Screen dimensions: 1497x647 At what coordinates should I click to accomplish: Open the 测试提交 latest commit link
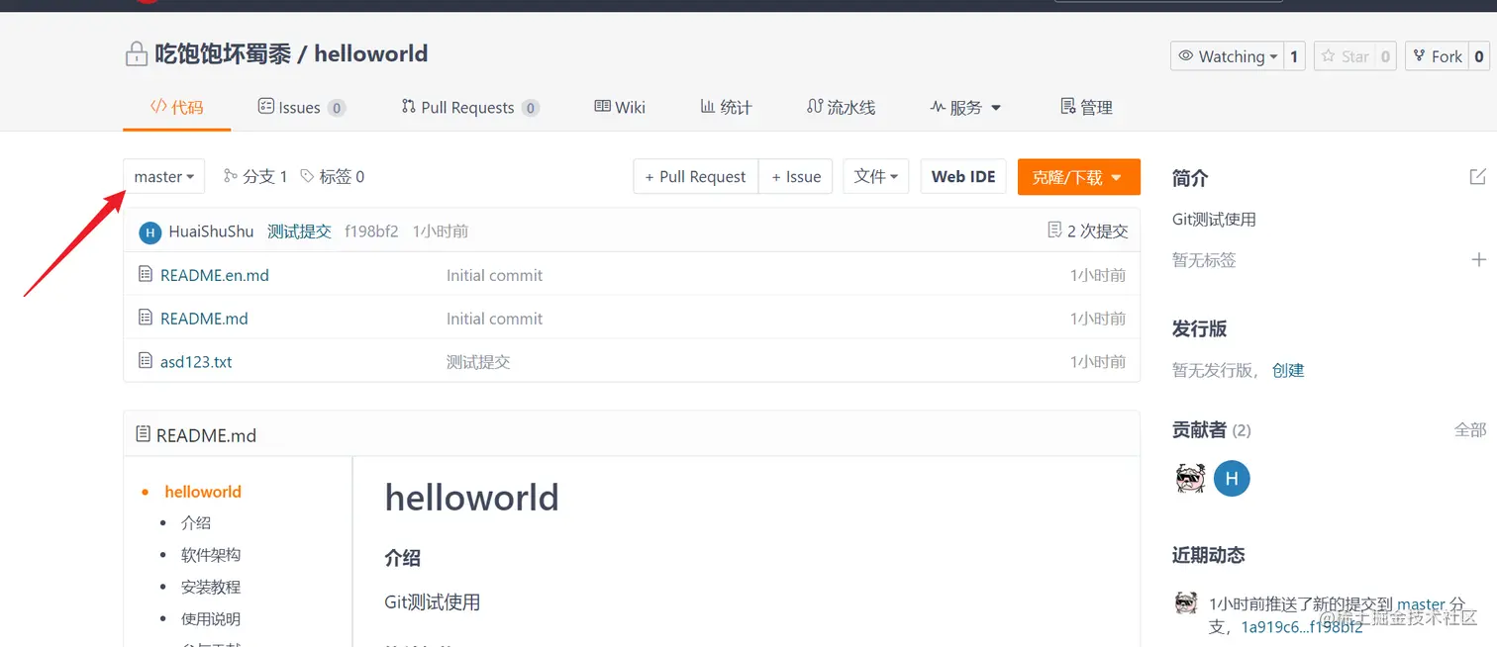(299, 231)
